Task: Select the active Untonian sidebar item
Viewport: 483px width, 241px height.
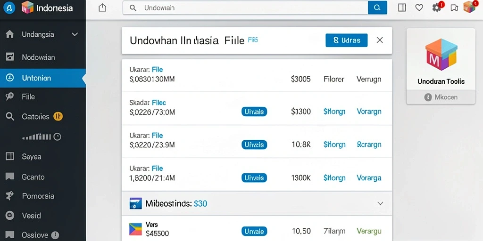Action: coord(43,78)
